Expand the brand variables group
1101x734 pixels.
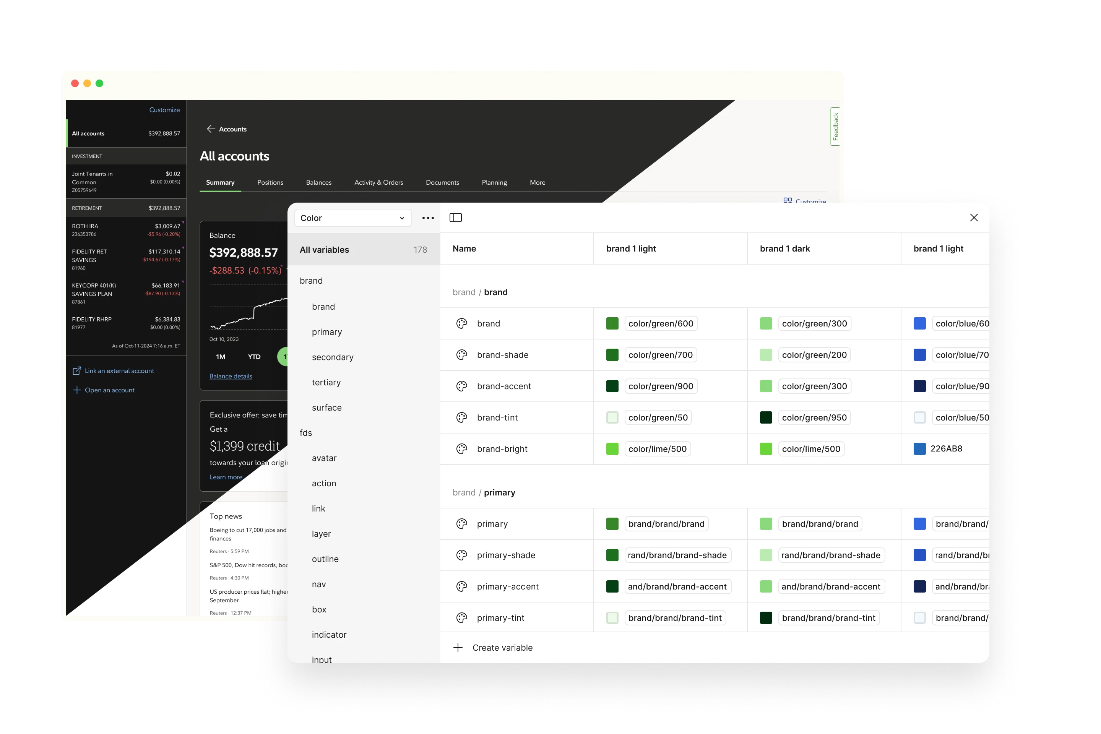click(310, 280)
